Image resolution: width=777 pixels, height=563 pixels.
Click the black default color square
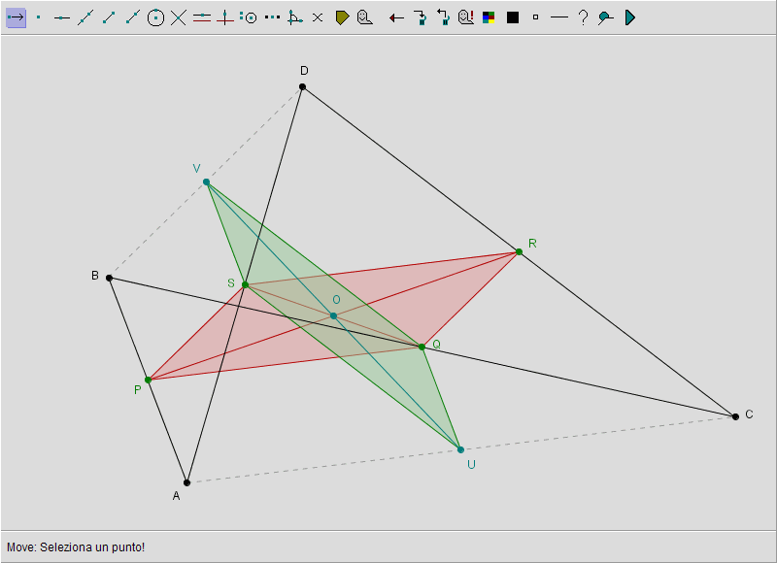click(x=513, y=17)
